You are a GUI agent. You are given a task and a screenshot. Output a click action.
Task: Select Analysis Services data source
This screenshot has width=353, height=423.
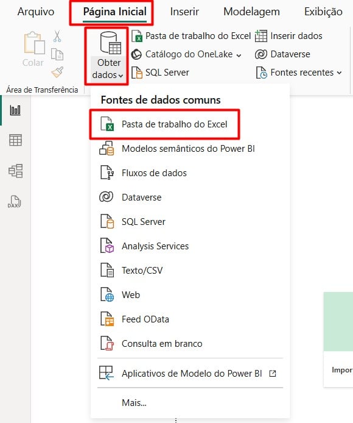point(190,246)
